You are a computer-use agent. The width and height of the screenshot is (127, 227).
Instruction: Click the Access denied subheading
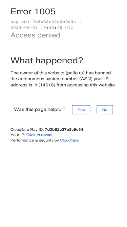click(x=35, y=35)
